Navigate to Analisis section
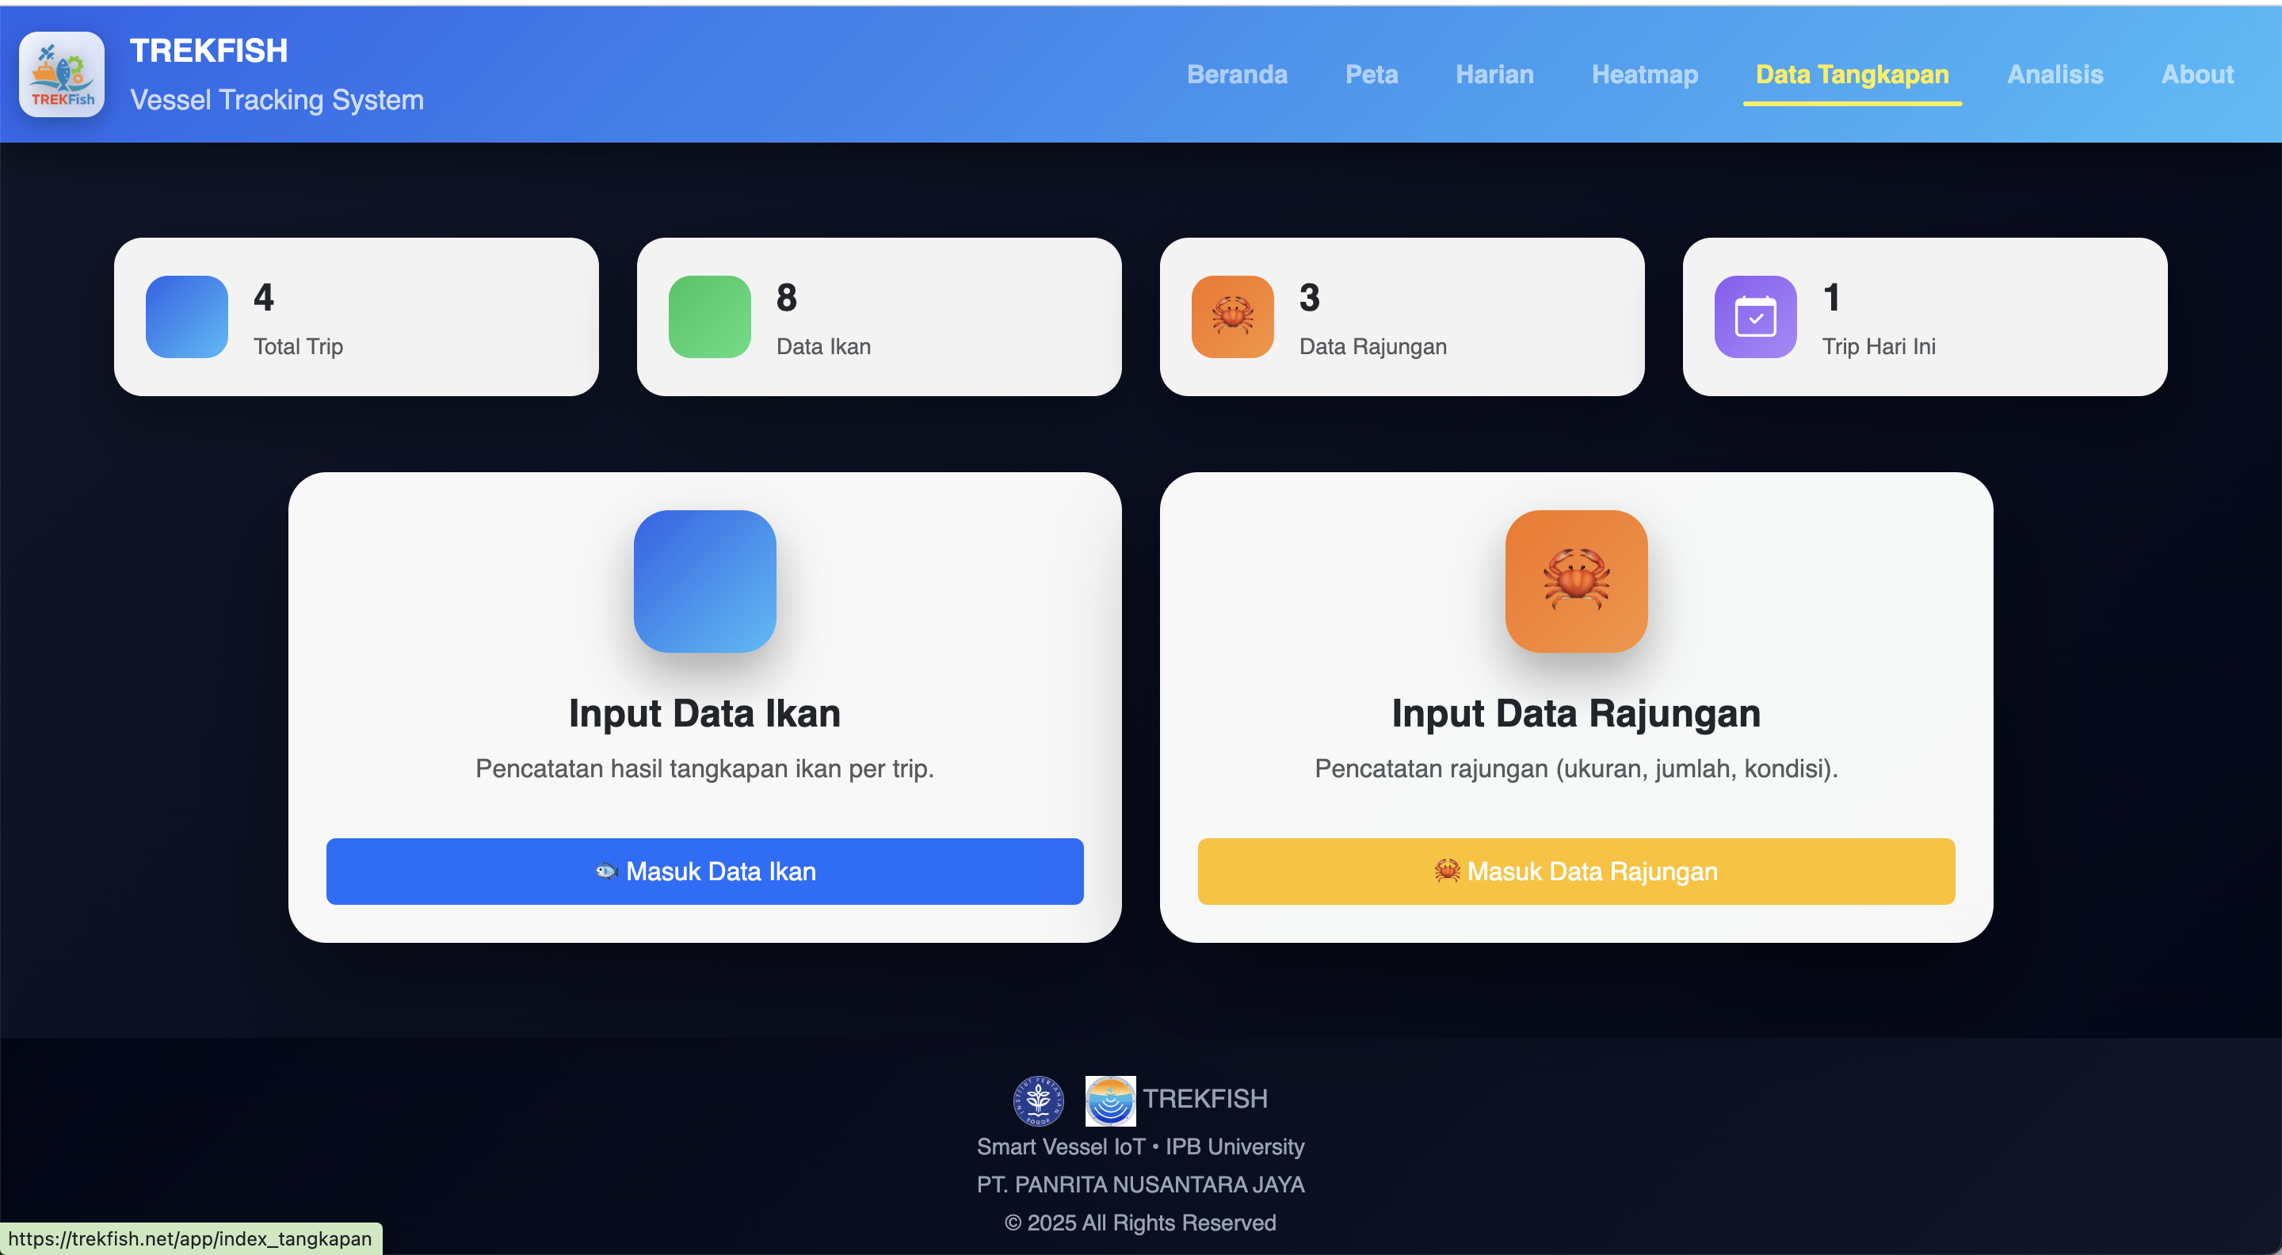Screen dimensions: 2282x1255 click(2055, 74)
